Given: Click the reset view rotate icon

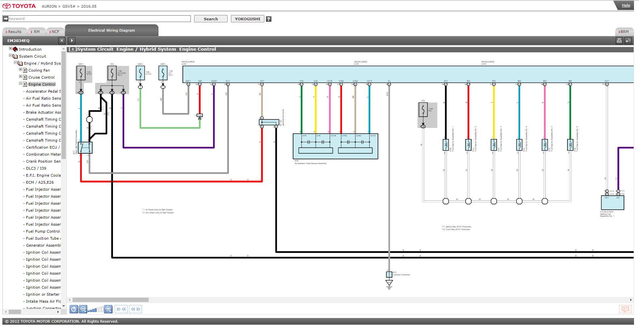Looking at the screenshot, I should pos(74,309).
